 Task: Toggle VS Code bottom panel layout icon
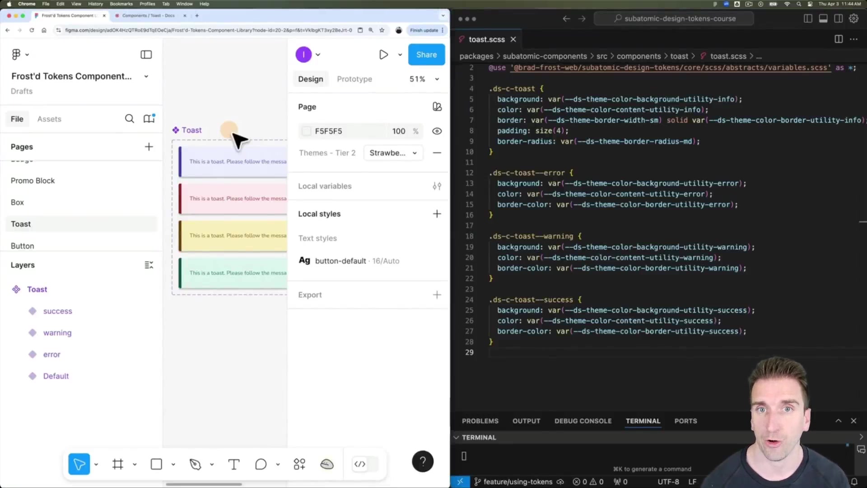[x=823, y=19]
